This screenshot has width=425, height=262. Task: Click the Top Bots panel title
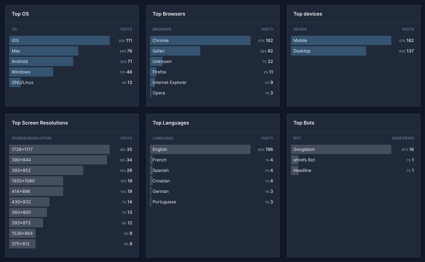(304, 123)
